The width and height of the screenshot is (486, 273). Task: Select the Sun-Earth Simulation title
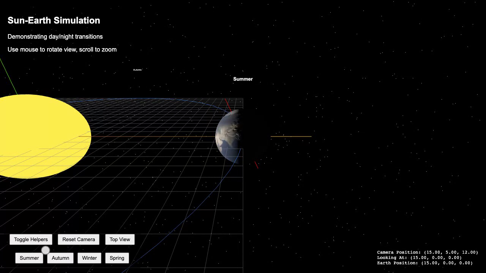point(54,20)
